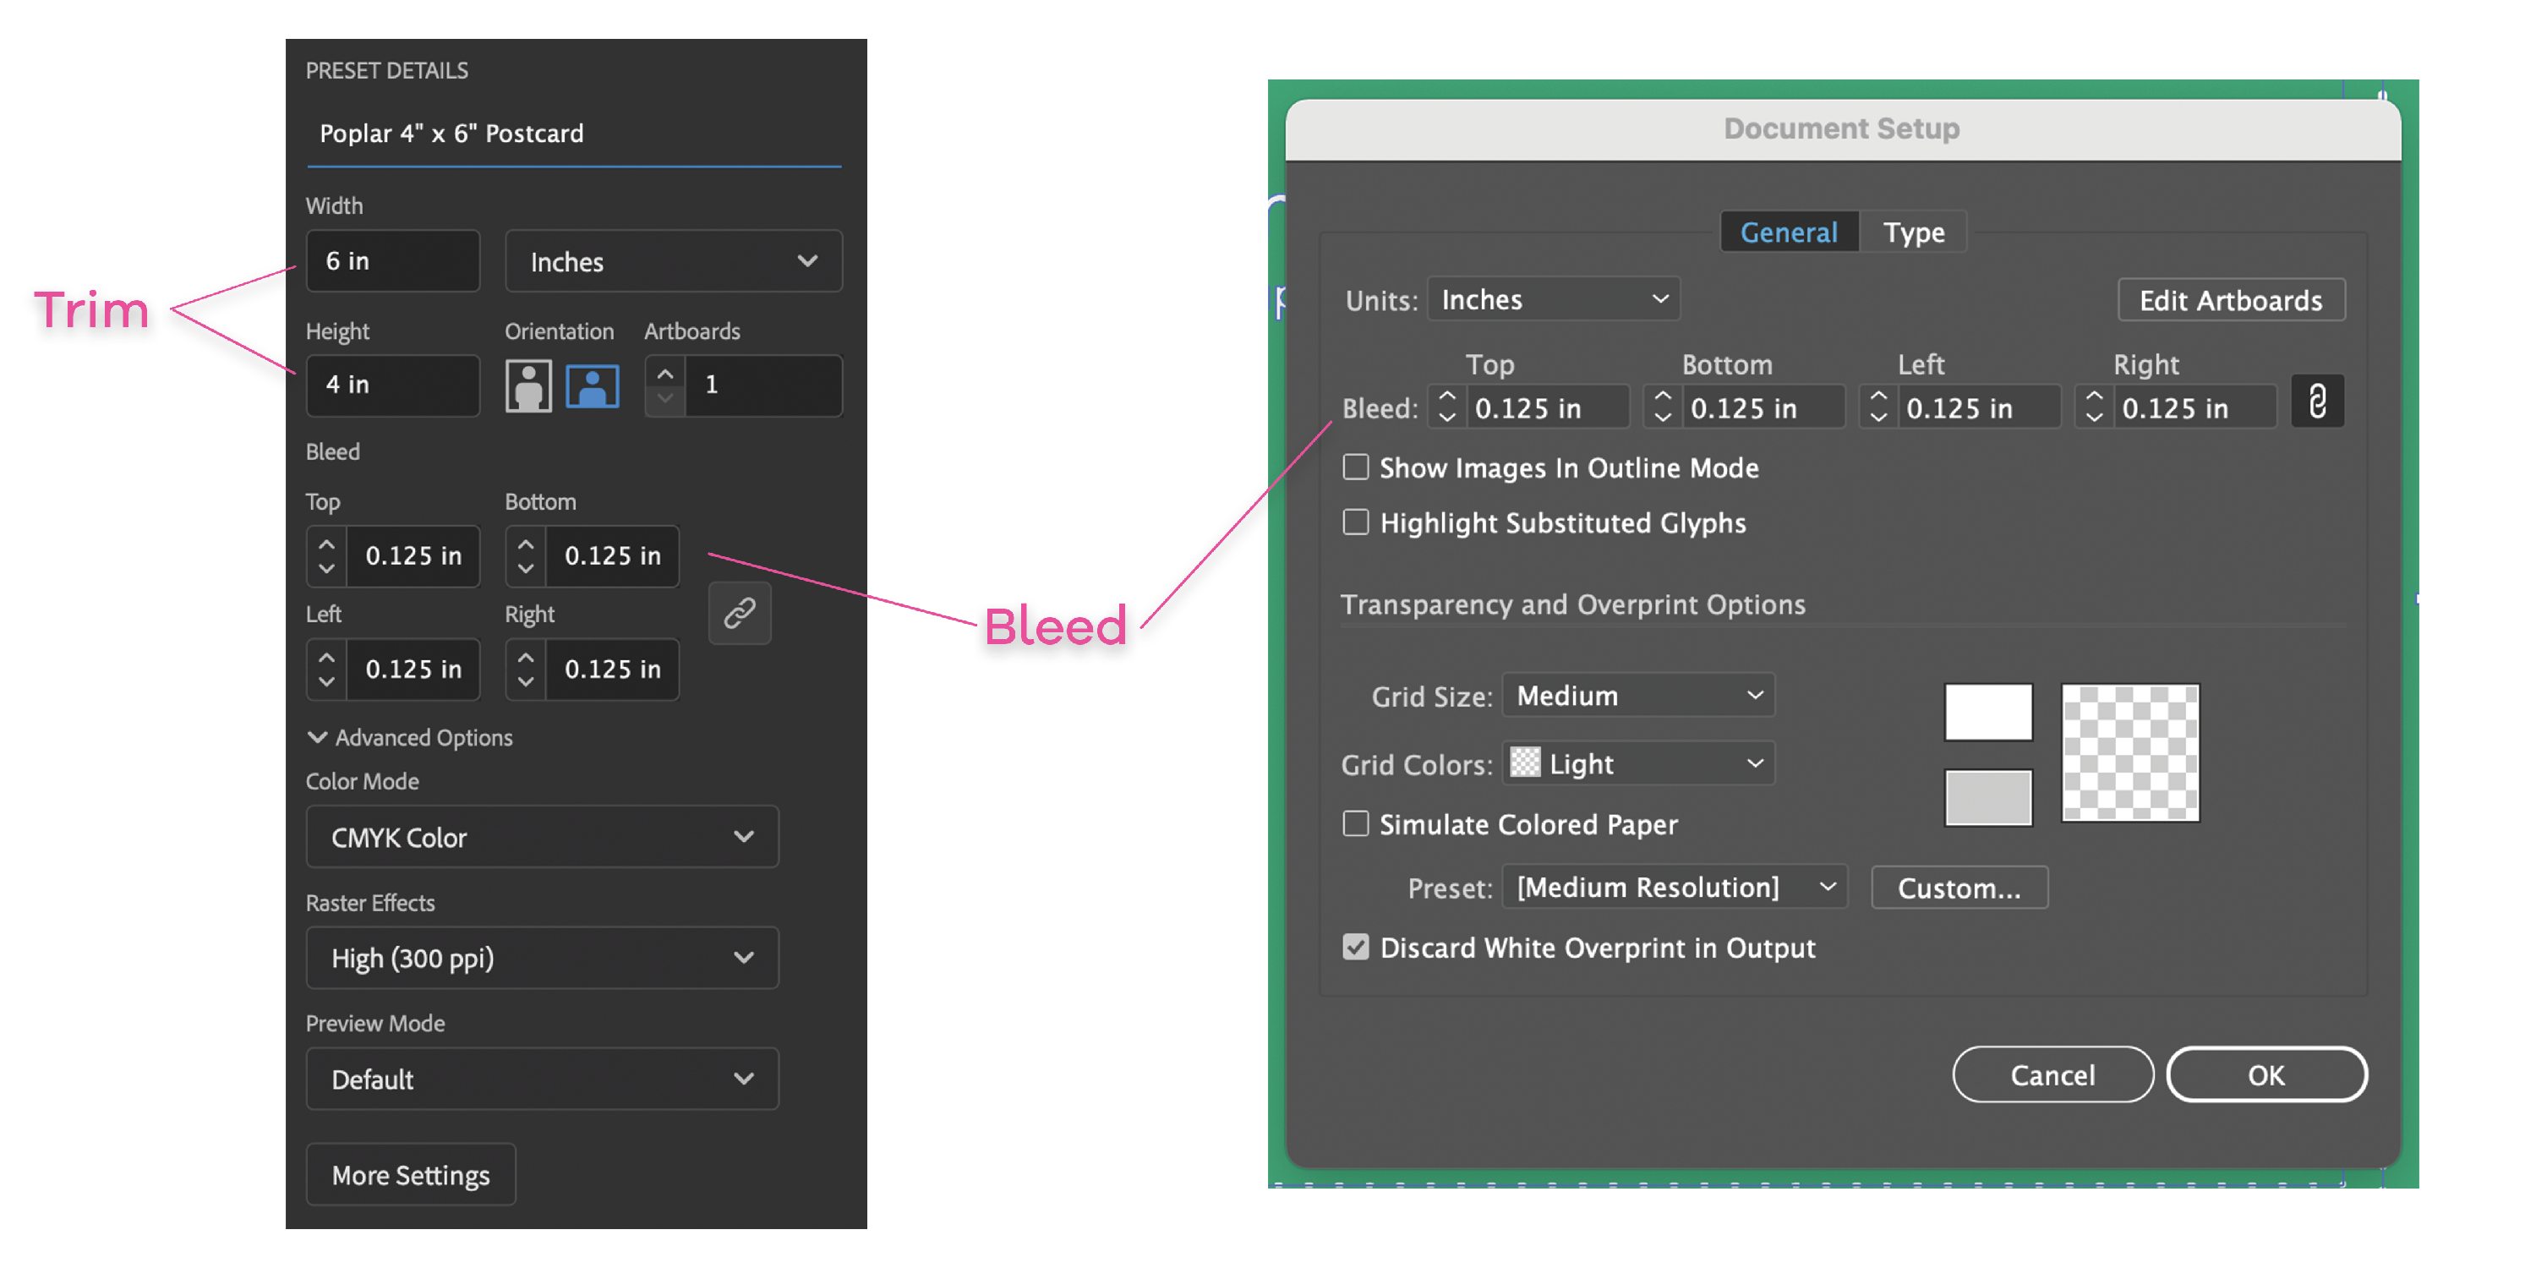Toggle bleed link icon in Preset Details
2536x1268 pixels.
[x=740, y=612]
